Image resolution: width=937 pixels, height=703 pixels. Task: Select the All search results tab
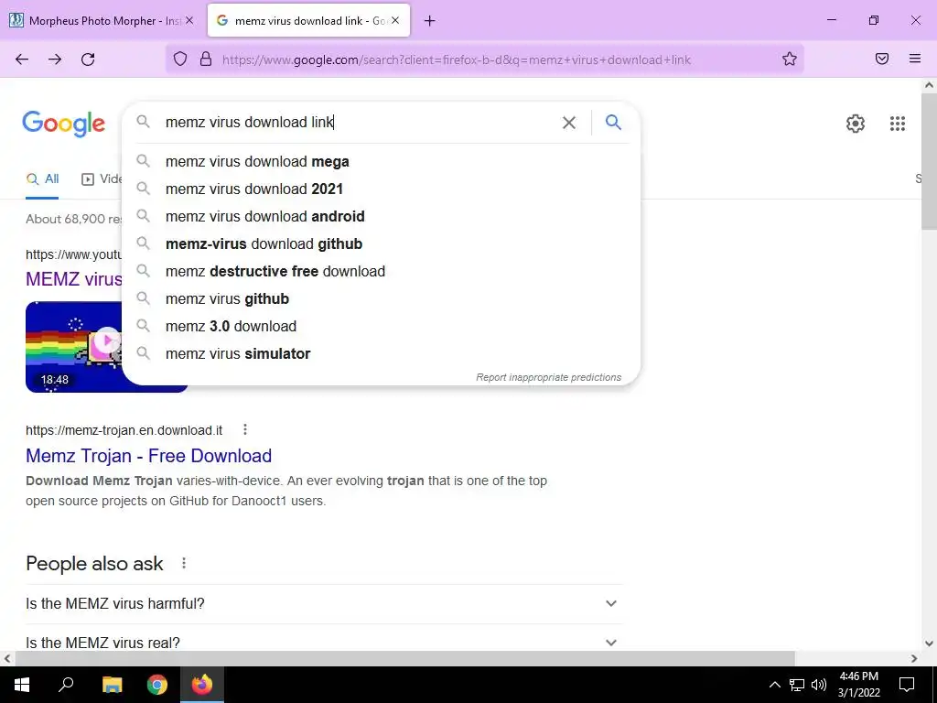pyautogui.click(x=42, y=178)
